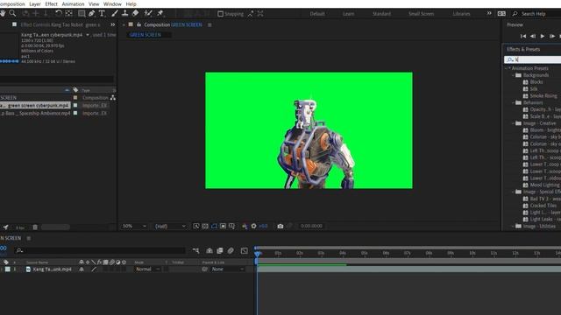Image resolution: width=561 pixels, height=315 pixels.
Task: Switch to the Standard workspace
Action: 382,14
